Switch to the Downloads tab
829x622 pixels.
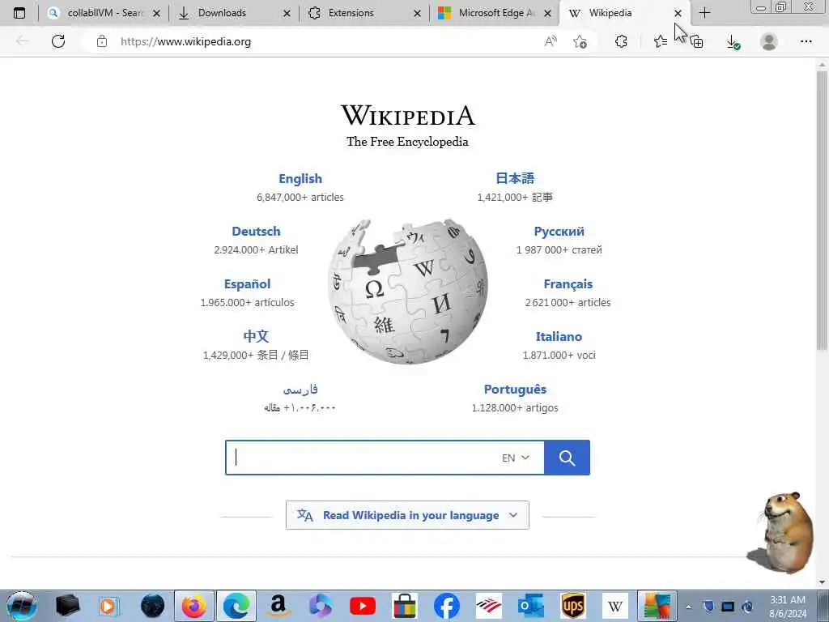[x=222, y=13]
